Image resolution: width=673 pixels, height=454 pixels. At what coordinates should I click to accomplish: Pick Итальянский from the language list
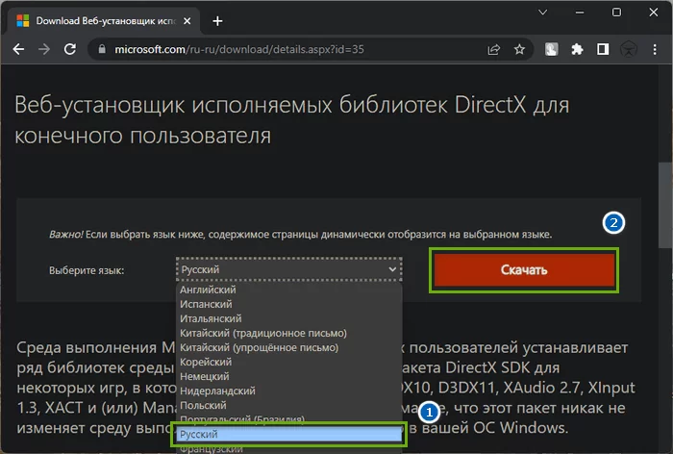coord(212,318)
